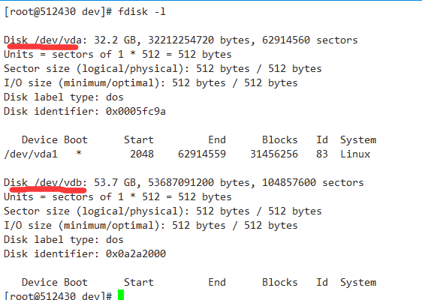Select the '/dev/vda1' partition entry
The height and width of the screenshot is (300, 422).
[x=31, y=154]
